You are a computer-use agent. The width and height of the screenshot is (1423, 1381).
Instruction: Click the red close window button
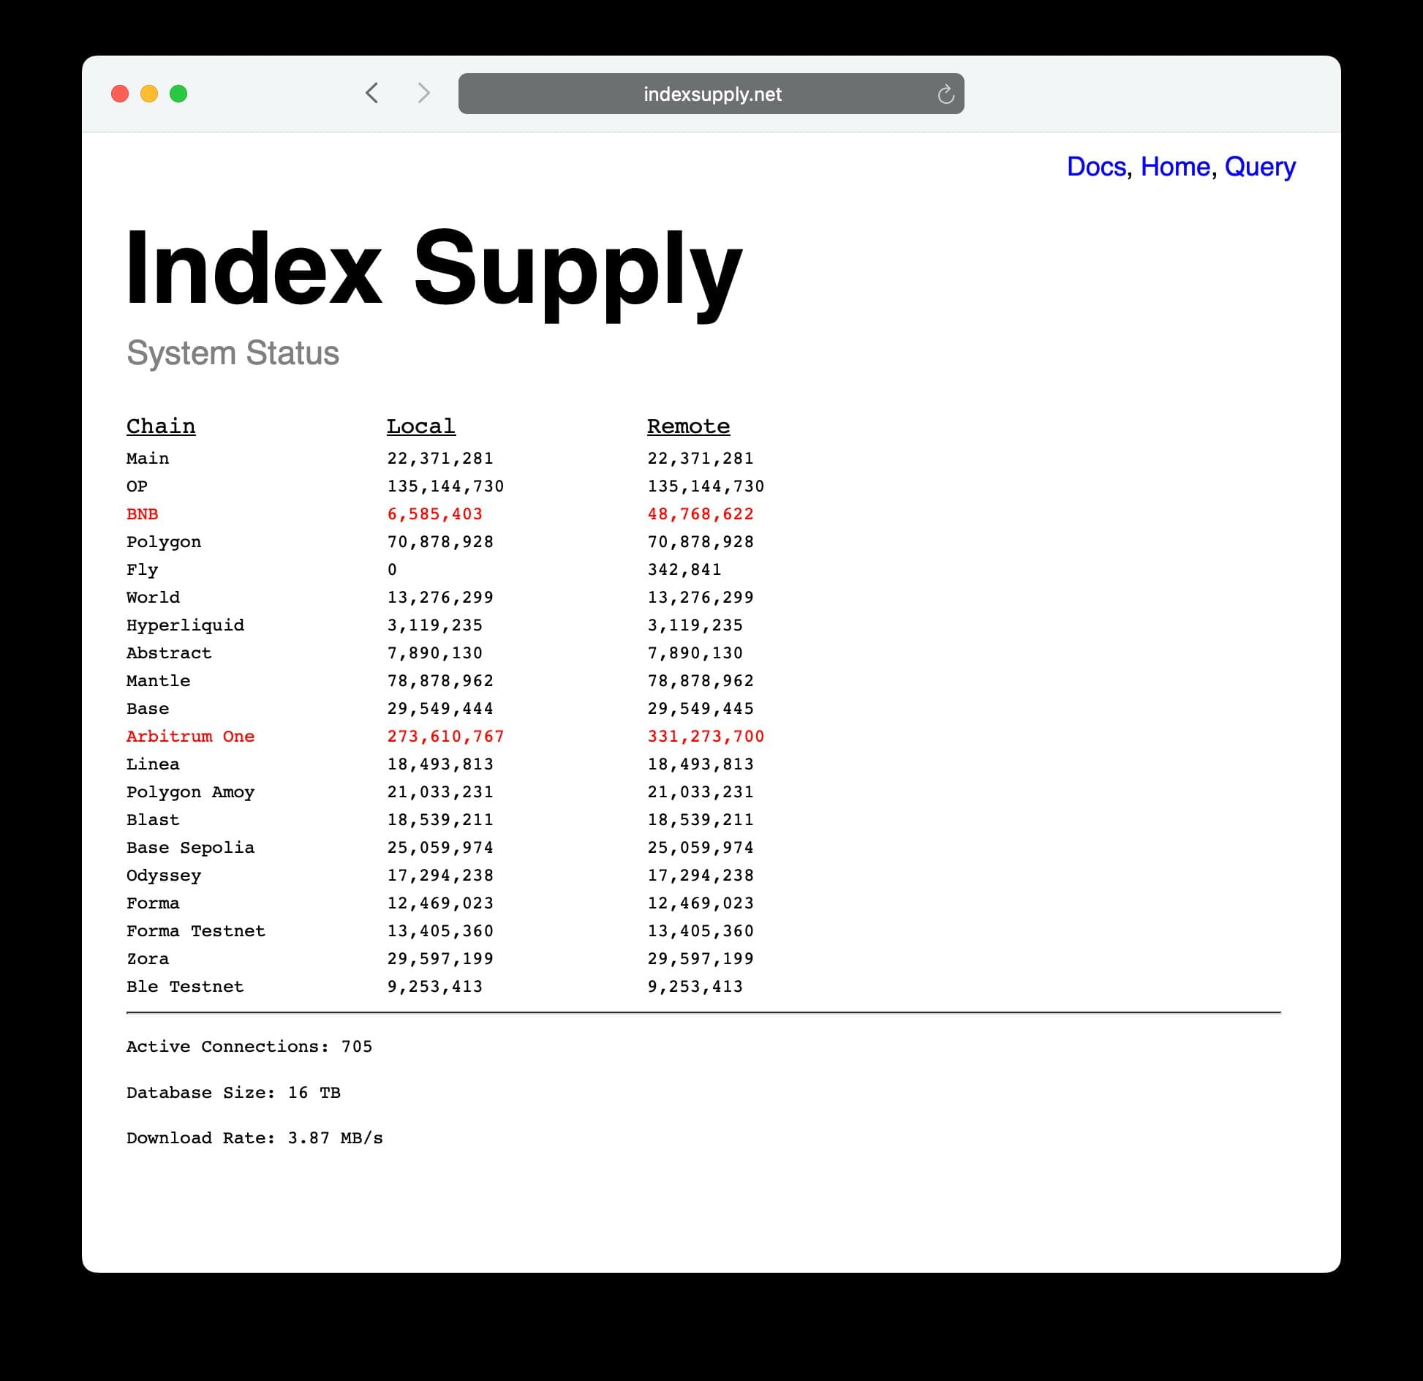tap(120, 94)
